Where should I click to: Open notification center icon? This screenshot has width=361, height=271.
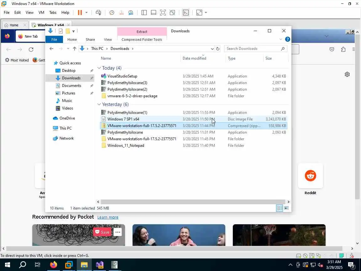(351, 265)
